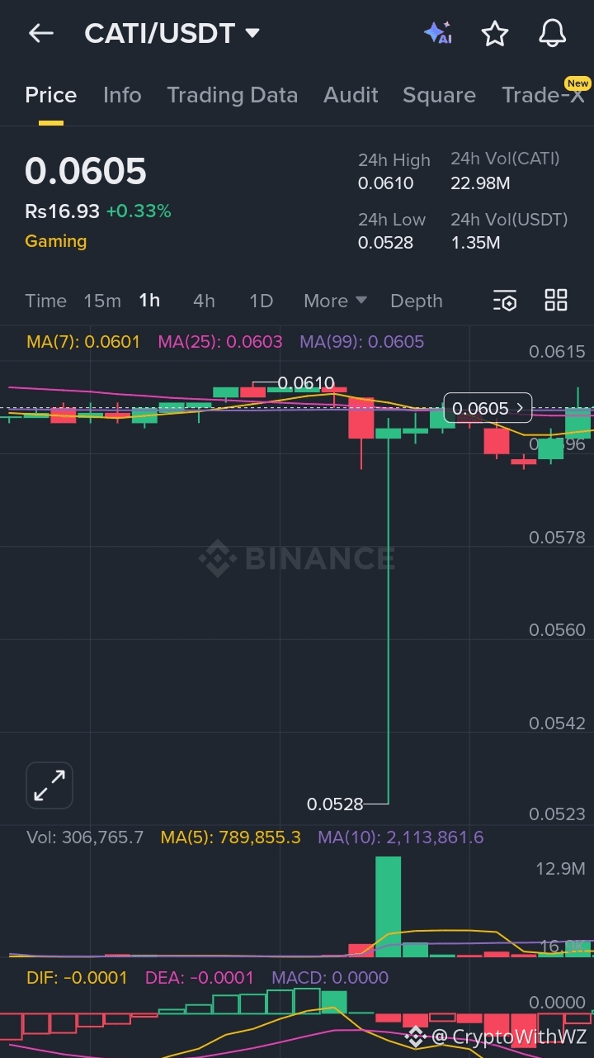Tap the volume MA(5): 789,855.3 label
The height and width of the screenshot is (1058, 594).
coord(231,837)
